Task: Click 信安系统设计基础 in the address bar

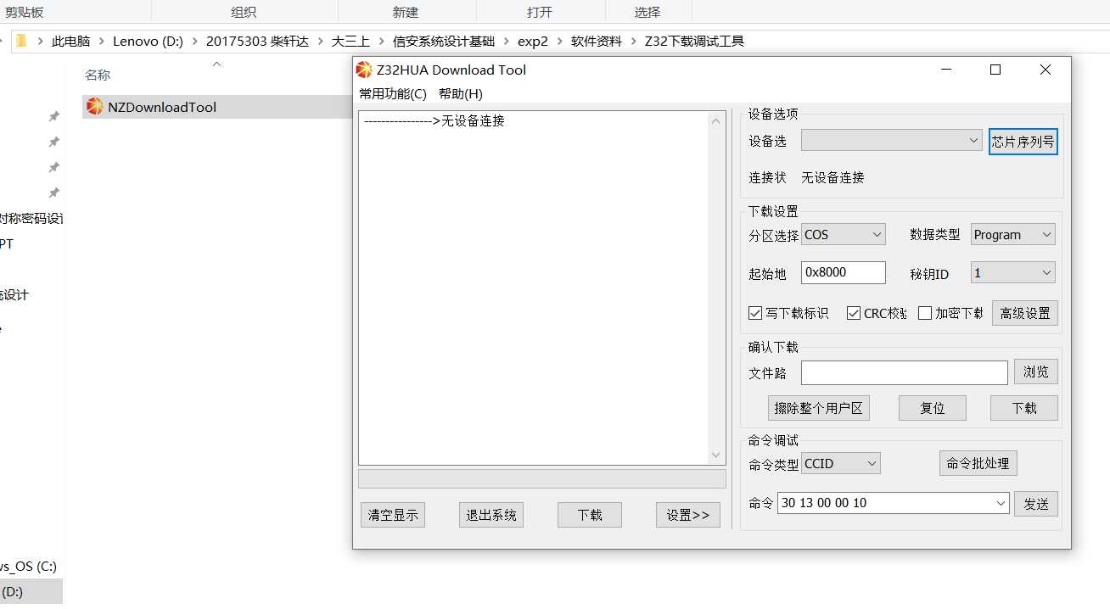Action: tap(444, 41)
